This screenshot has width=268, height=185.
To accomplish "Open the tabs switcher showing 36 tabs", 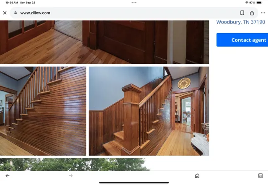I will (x=260, y=176).
